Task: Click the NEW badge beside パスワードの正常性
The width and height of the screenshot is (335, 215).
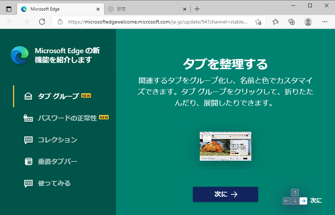Action: click(104, 117)
